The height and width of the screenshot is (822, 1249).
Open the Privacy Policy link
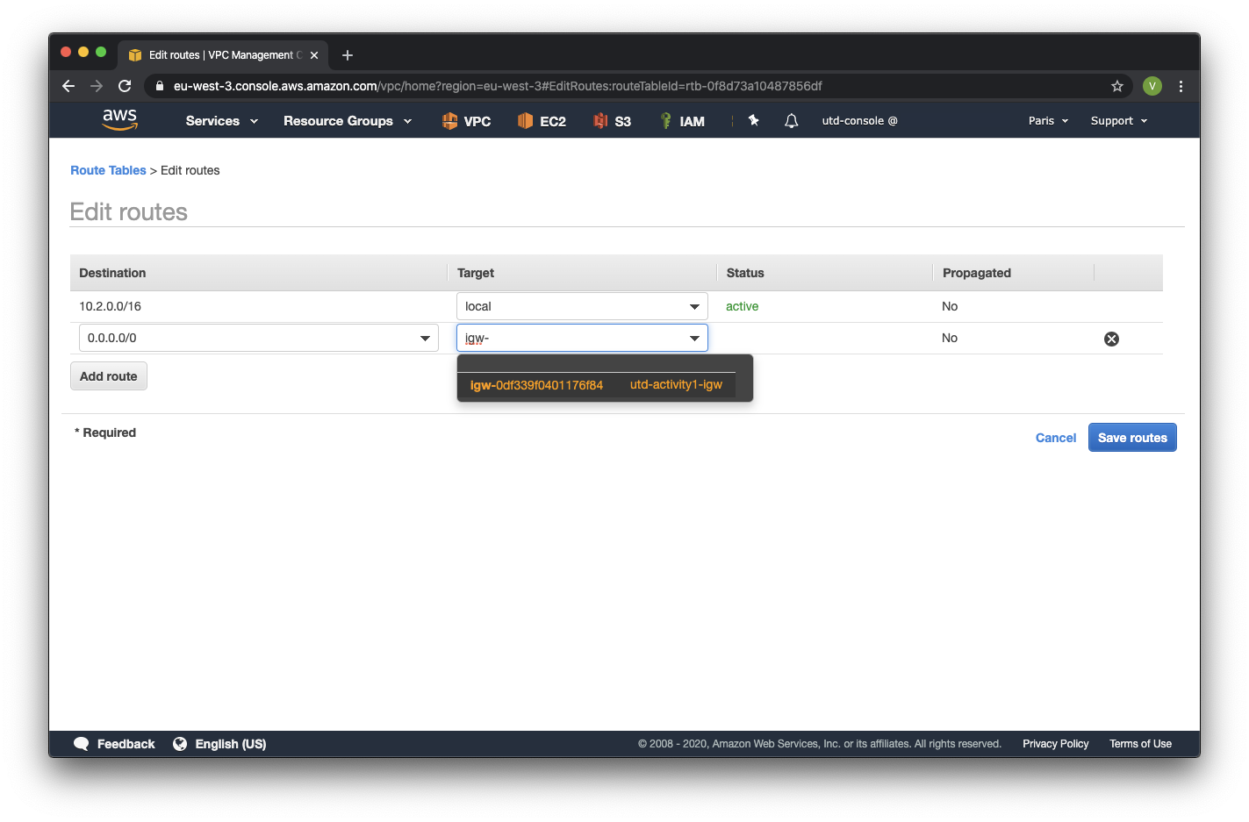point(1055,744)
